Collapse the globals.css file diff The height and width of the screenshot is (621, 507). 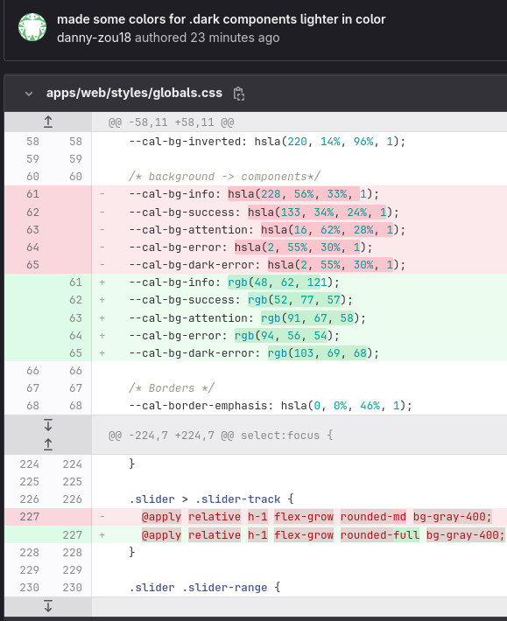[29, 94]
